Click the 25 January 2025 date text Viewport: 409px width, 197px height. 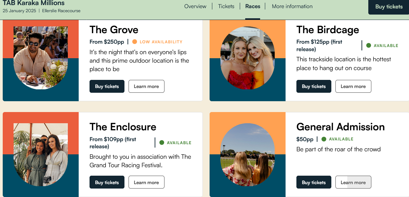point(19,11)
